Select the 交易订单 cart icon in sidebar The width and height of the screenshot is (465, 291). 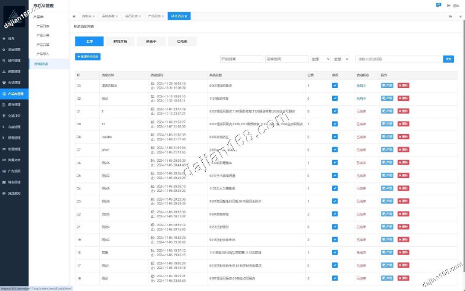coord(4,115)
